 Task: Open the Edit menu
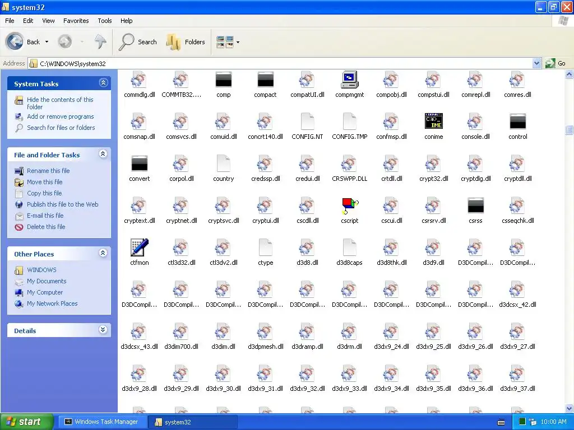[x=28, y=21]
